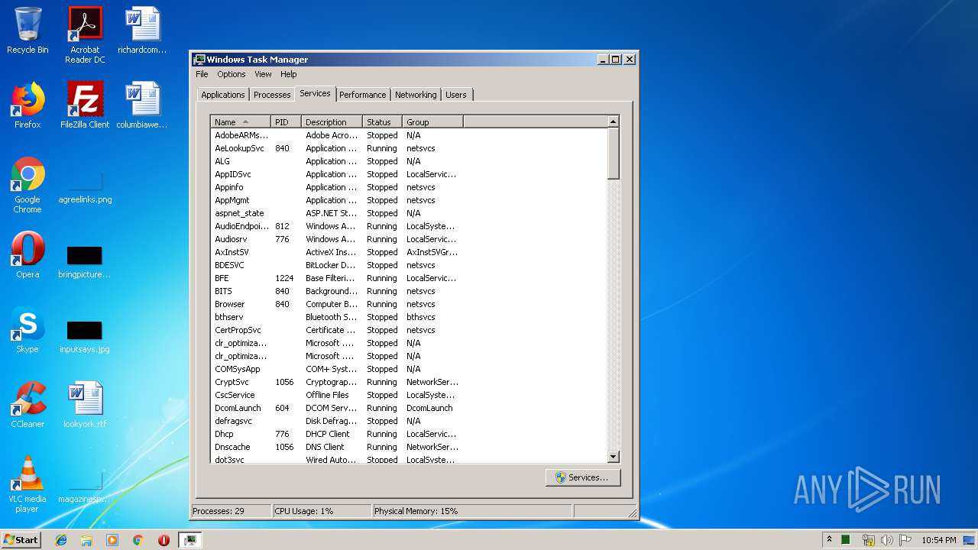The height and width of the screenshot is (550, 978).
Task: Click the Opera icon in the taskbar
Action: tap(164, 540)
